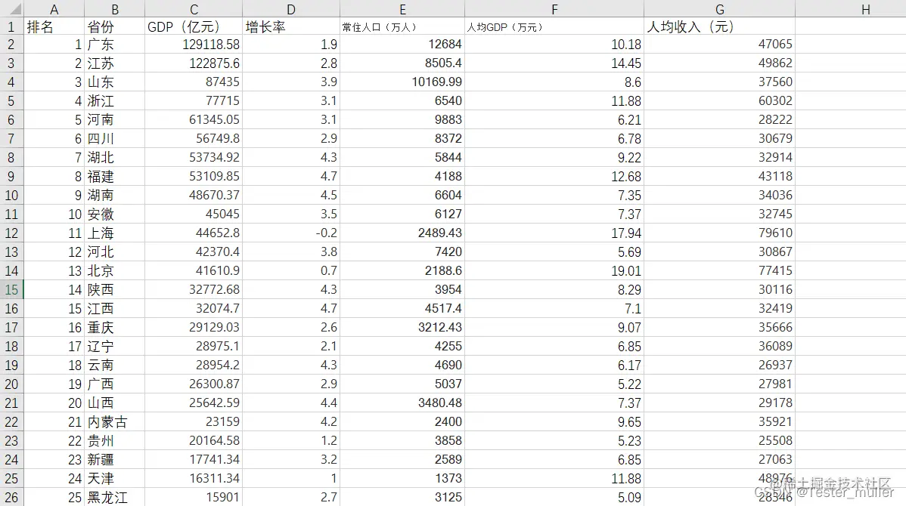Click GDP value 32772.68
Viewport: 906px width, 506px height.
pyautogui.click(x=194, y=290)
